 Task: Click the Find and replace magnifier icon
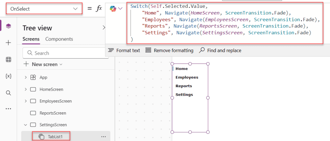(202, 50)
